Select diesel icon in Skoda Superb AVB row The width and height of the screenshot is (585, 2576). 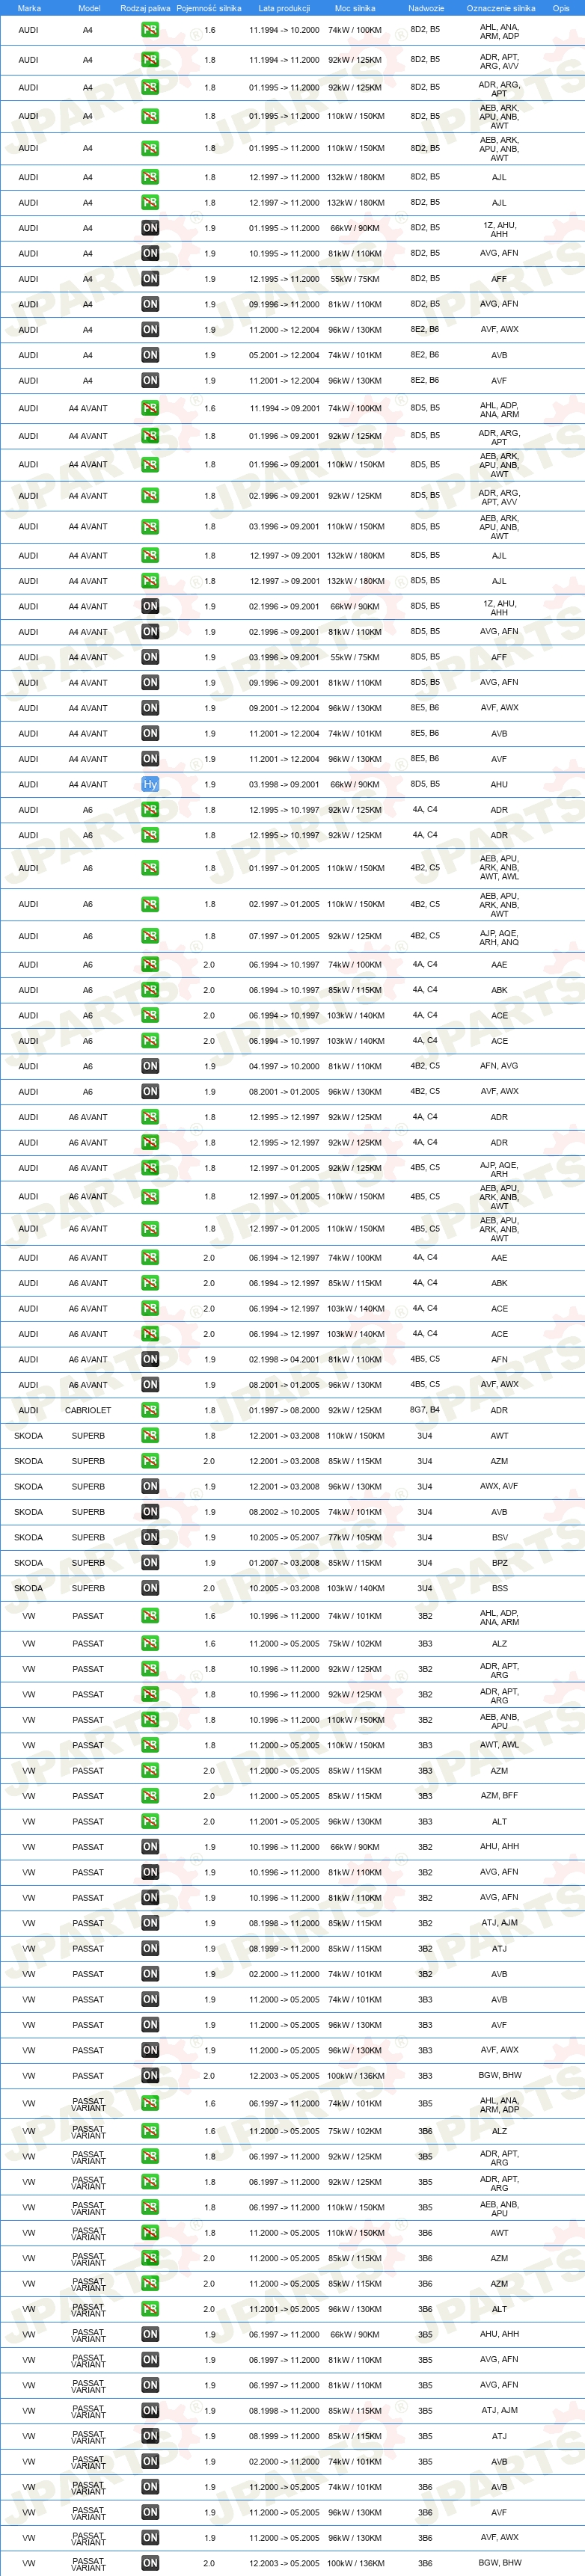tap(150, 1512)
